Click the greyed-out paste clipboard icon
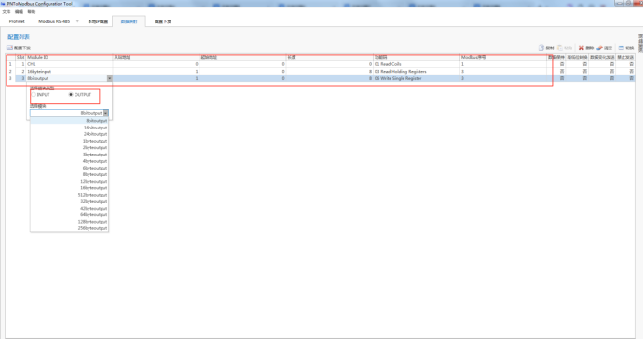 560,48
